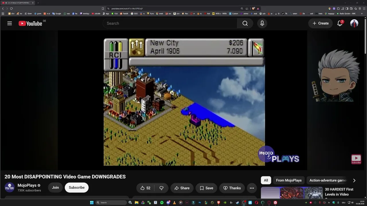The height and width of the screenshot is (206, 367).
Task: Select the Action-adventure games chip
Action: (328, 180)
